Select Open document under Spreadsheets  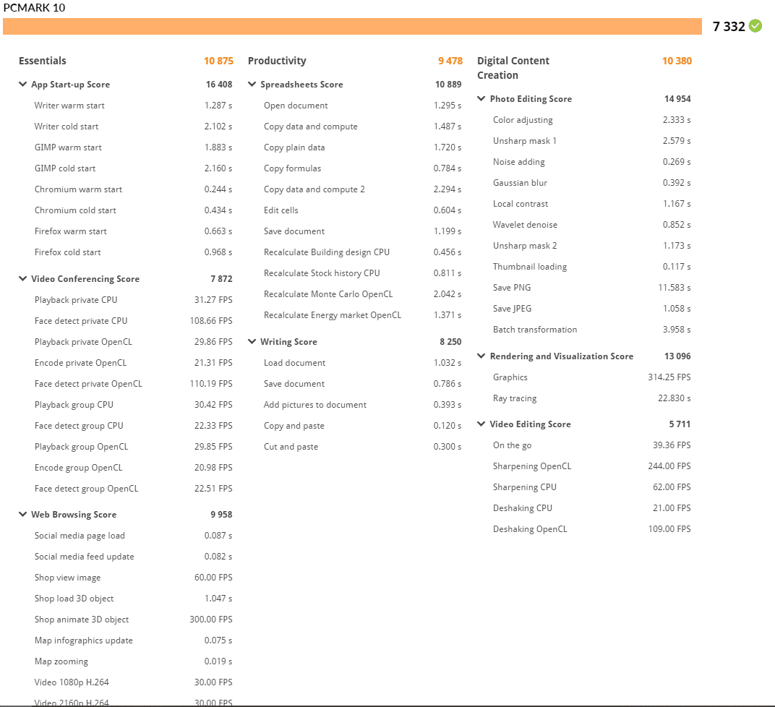(x=363, y=106)
